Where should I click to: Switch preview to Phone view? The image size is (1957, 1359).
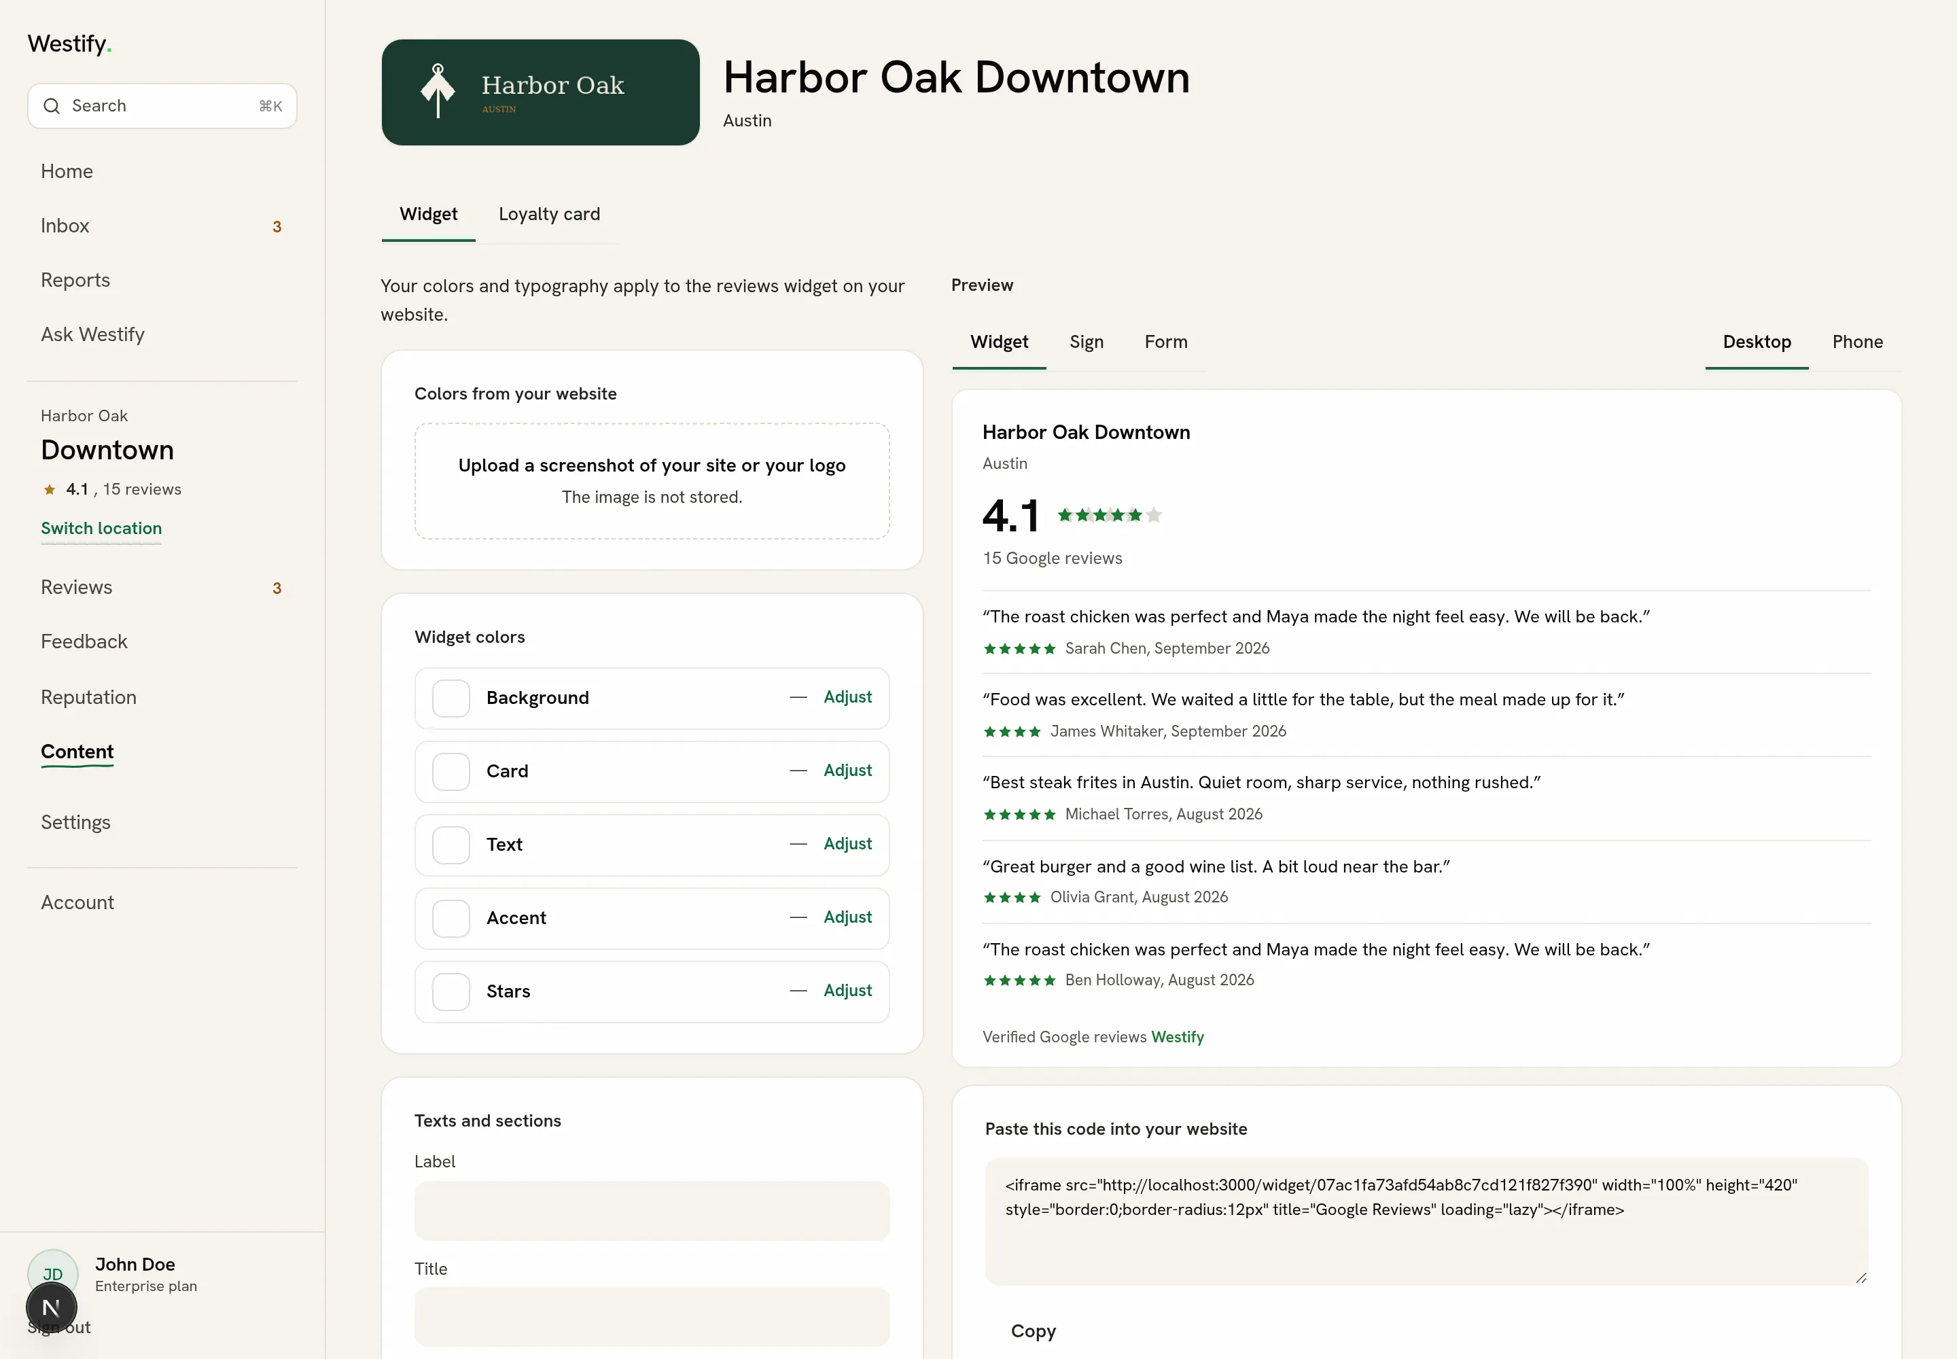pyautogui.click(x=1857, y=342)
